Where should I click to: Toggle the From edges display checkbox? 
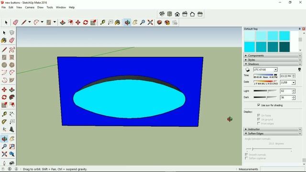[259, 123]
